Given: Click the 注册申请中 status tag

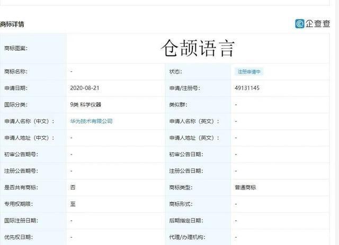Looking at the screenshot, I should pos(249,72).
